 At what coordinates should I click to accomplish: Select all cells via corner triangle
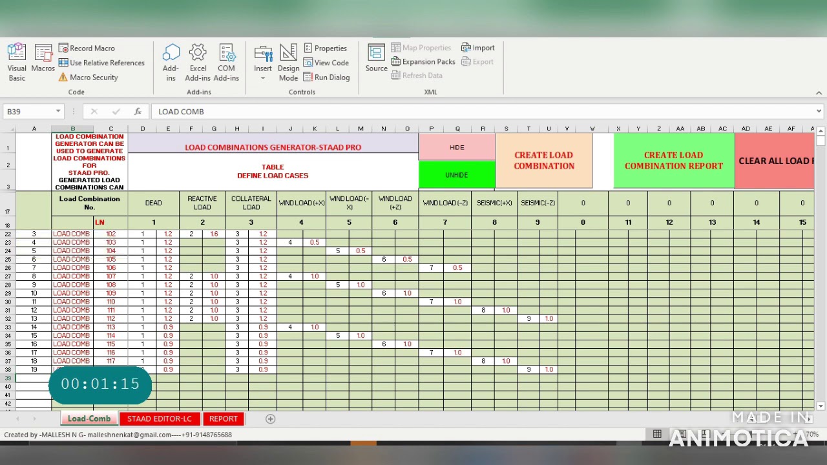point(8,129)
